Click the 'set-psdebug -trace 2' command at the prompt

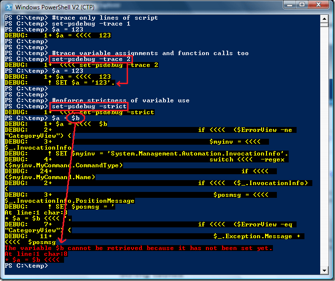click(x=91, y=59)
